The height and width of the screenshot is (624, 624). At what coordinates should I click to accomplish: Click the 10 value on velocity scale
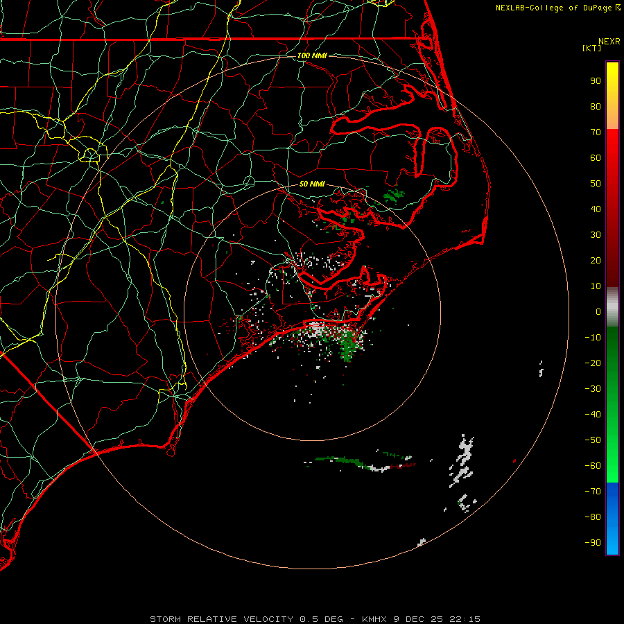596,286
